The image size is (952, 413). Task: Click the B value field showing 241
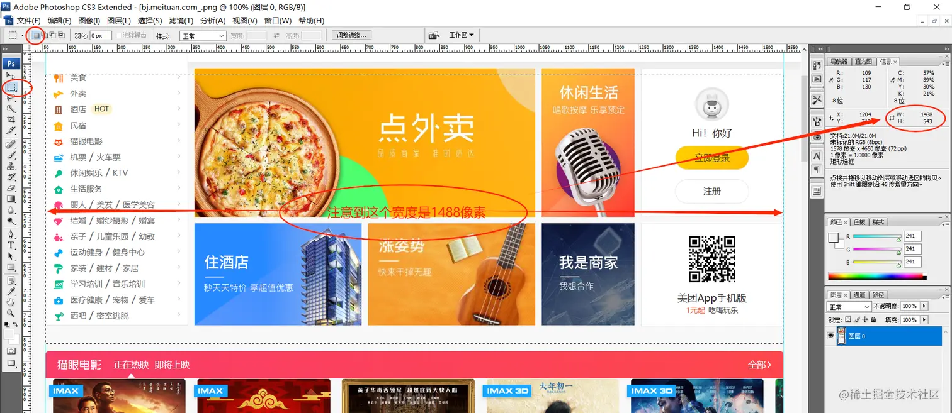point(912,262)
